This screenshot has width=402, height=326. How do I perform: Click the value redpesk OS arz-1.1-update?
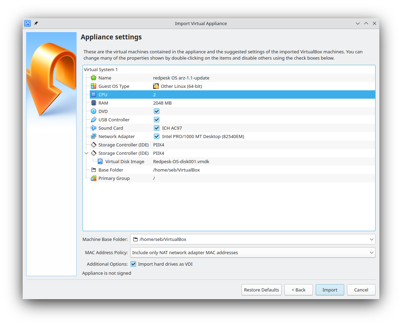pyautogui.click(x=181, y=78)
